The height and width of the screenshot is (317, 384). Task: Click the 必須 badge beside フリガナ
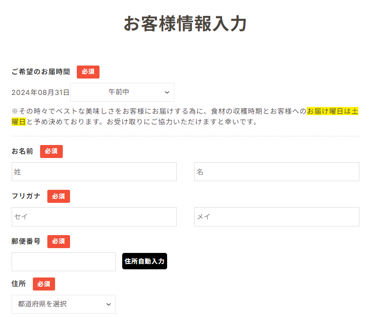pyautogui.click(x=58, y=197)
